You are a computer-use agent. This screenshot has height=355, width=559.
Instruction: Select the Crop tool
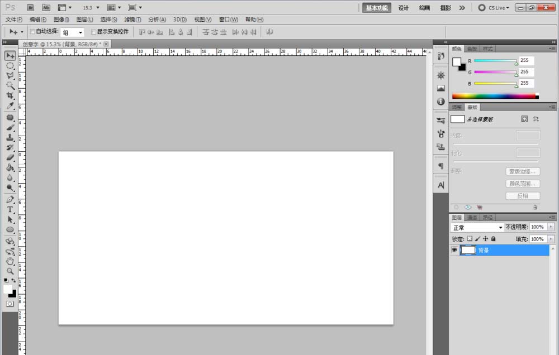tap(10, 95)
